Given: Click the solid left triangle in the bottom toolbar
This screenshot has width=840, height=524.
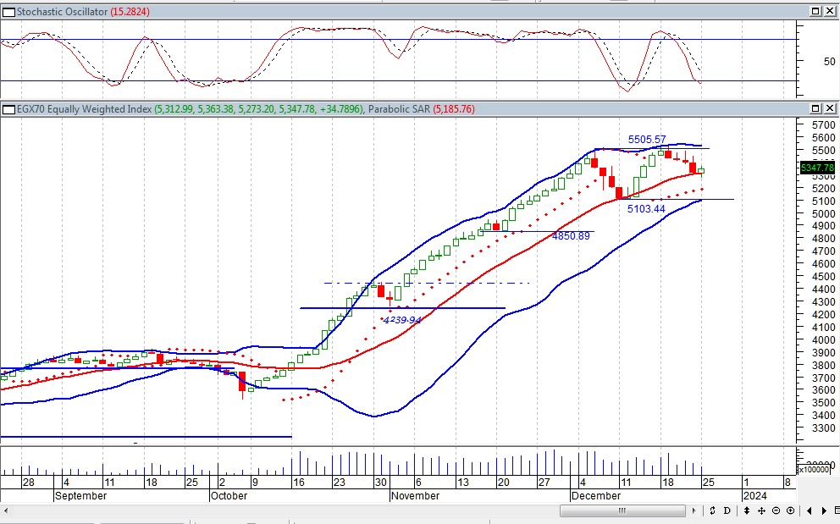Looking at the screenshot, I should (810, 510).
